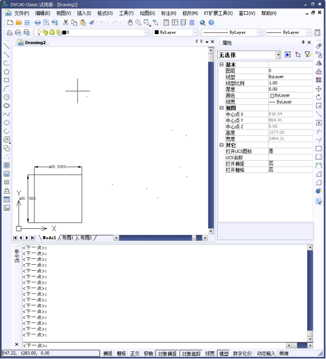Toggle 正交 ortho mode in status bar
The height and width of the screenshot is (359, 326).
pyautogui.click(x=135, y=353)
